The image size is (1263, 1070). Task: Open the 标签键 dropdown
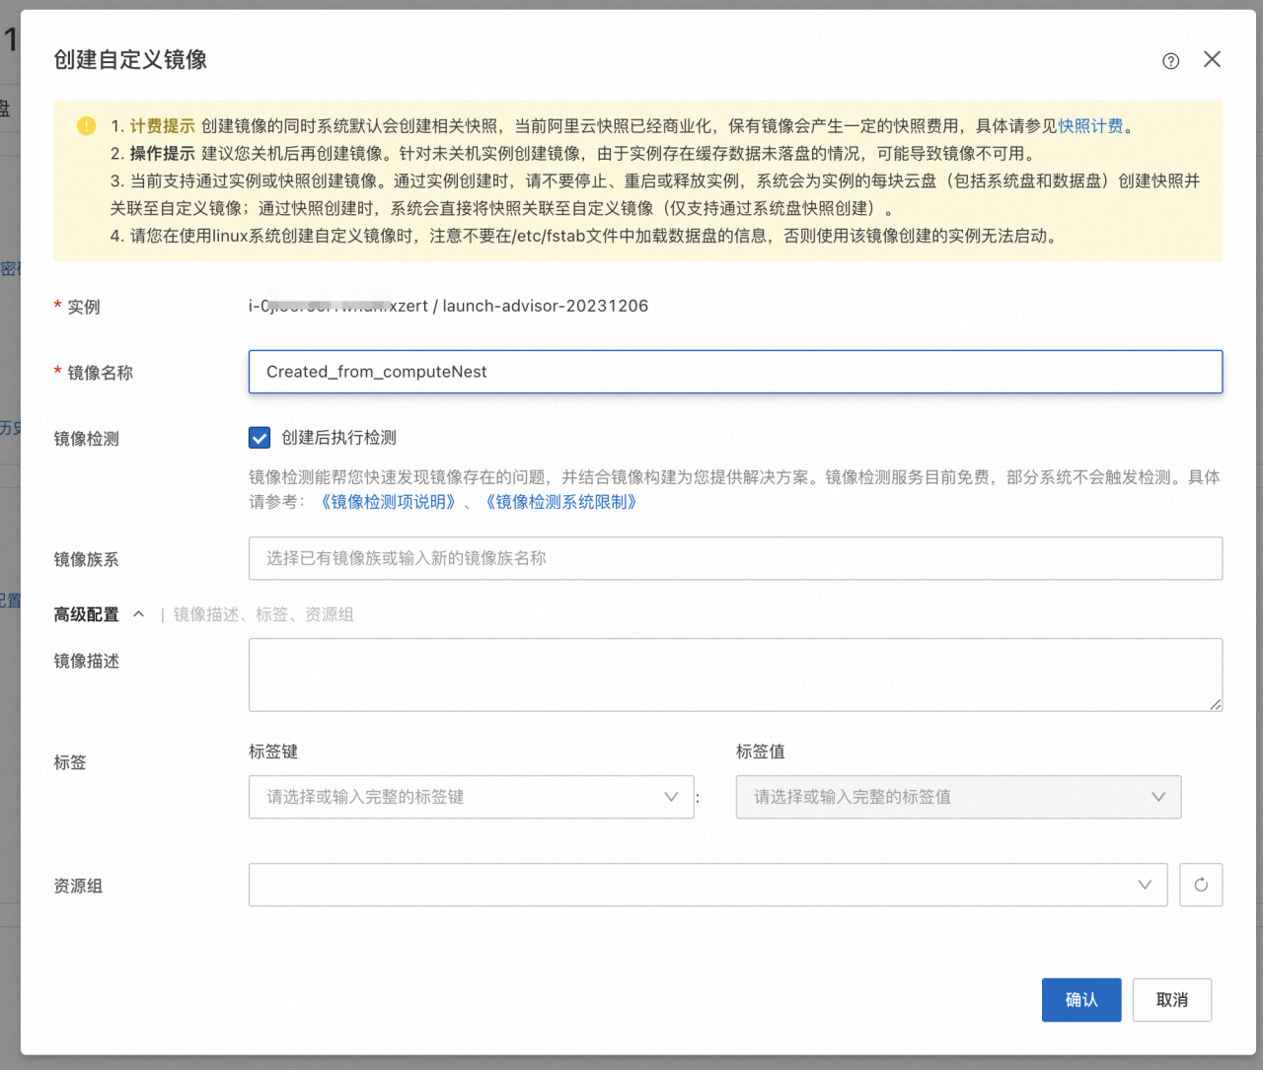tap(471, 797)
